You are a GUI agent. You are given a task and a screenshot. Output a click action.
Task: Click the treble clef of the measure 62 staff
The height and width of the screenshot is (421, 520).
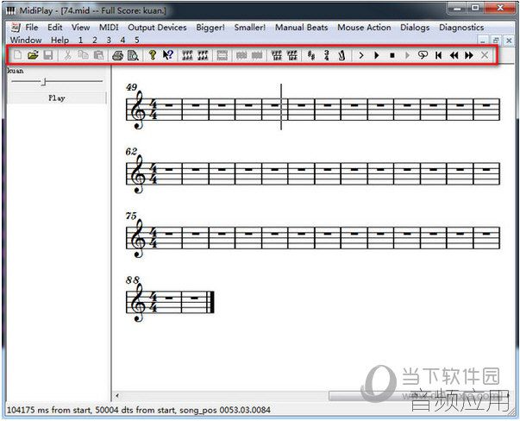point(138,174)
